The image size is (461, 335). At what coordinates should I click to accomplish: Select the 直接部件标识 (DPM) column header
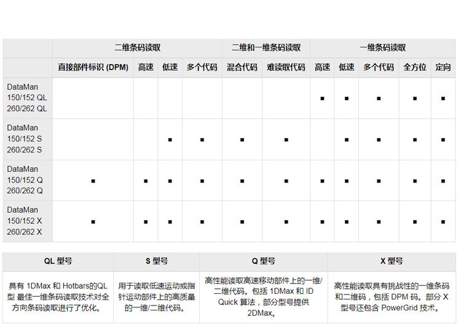(x=93, y=68)
